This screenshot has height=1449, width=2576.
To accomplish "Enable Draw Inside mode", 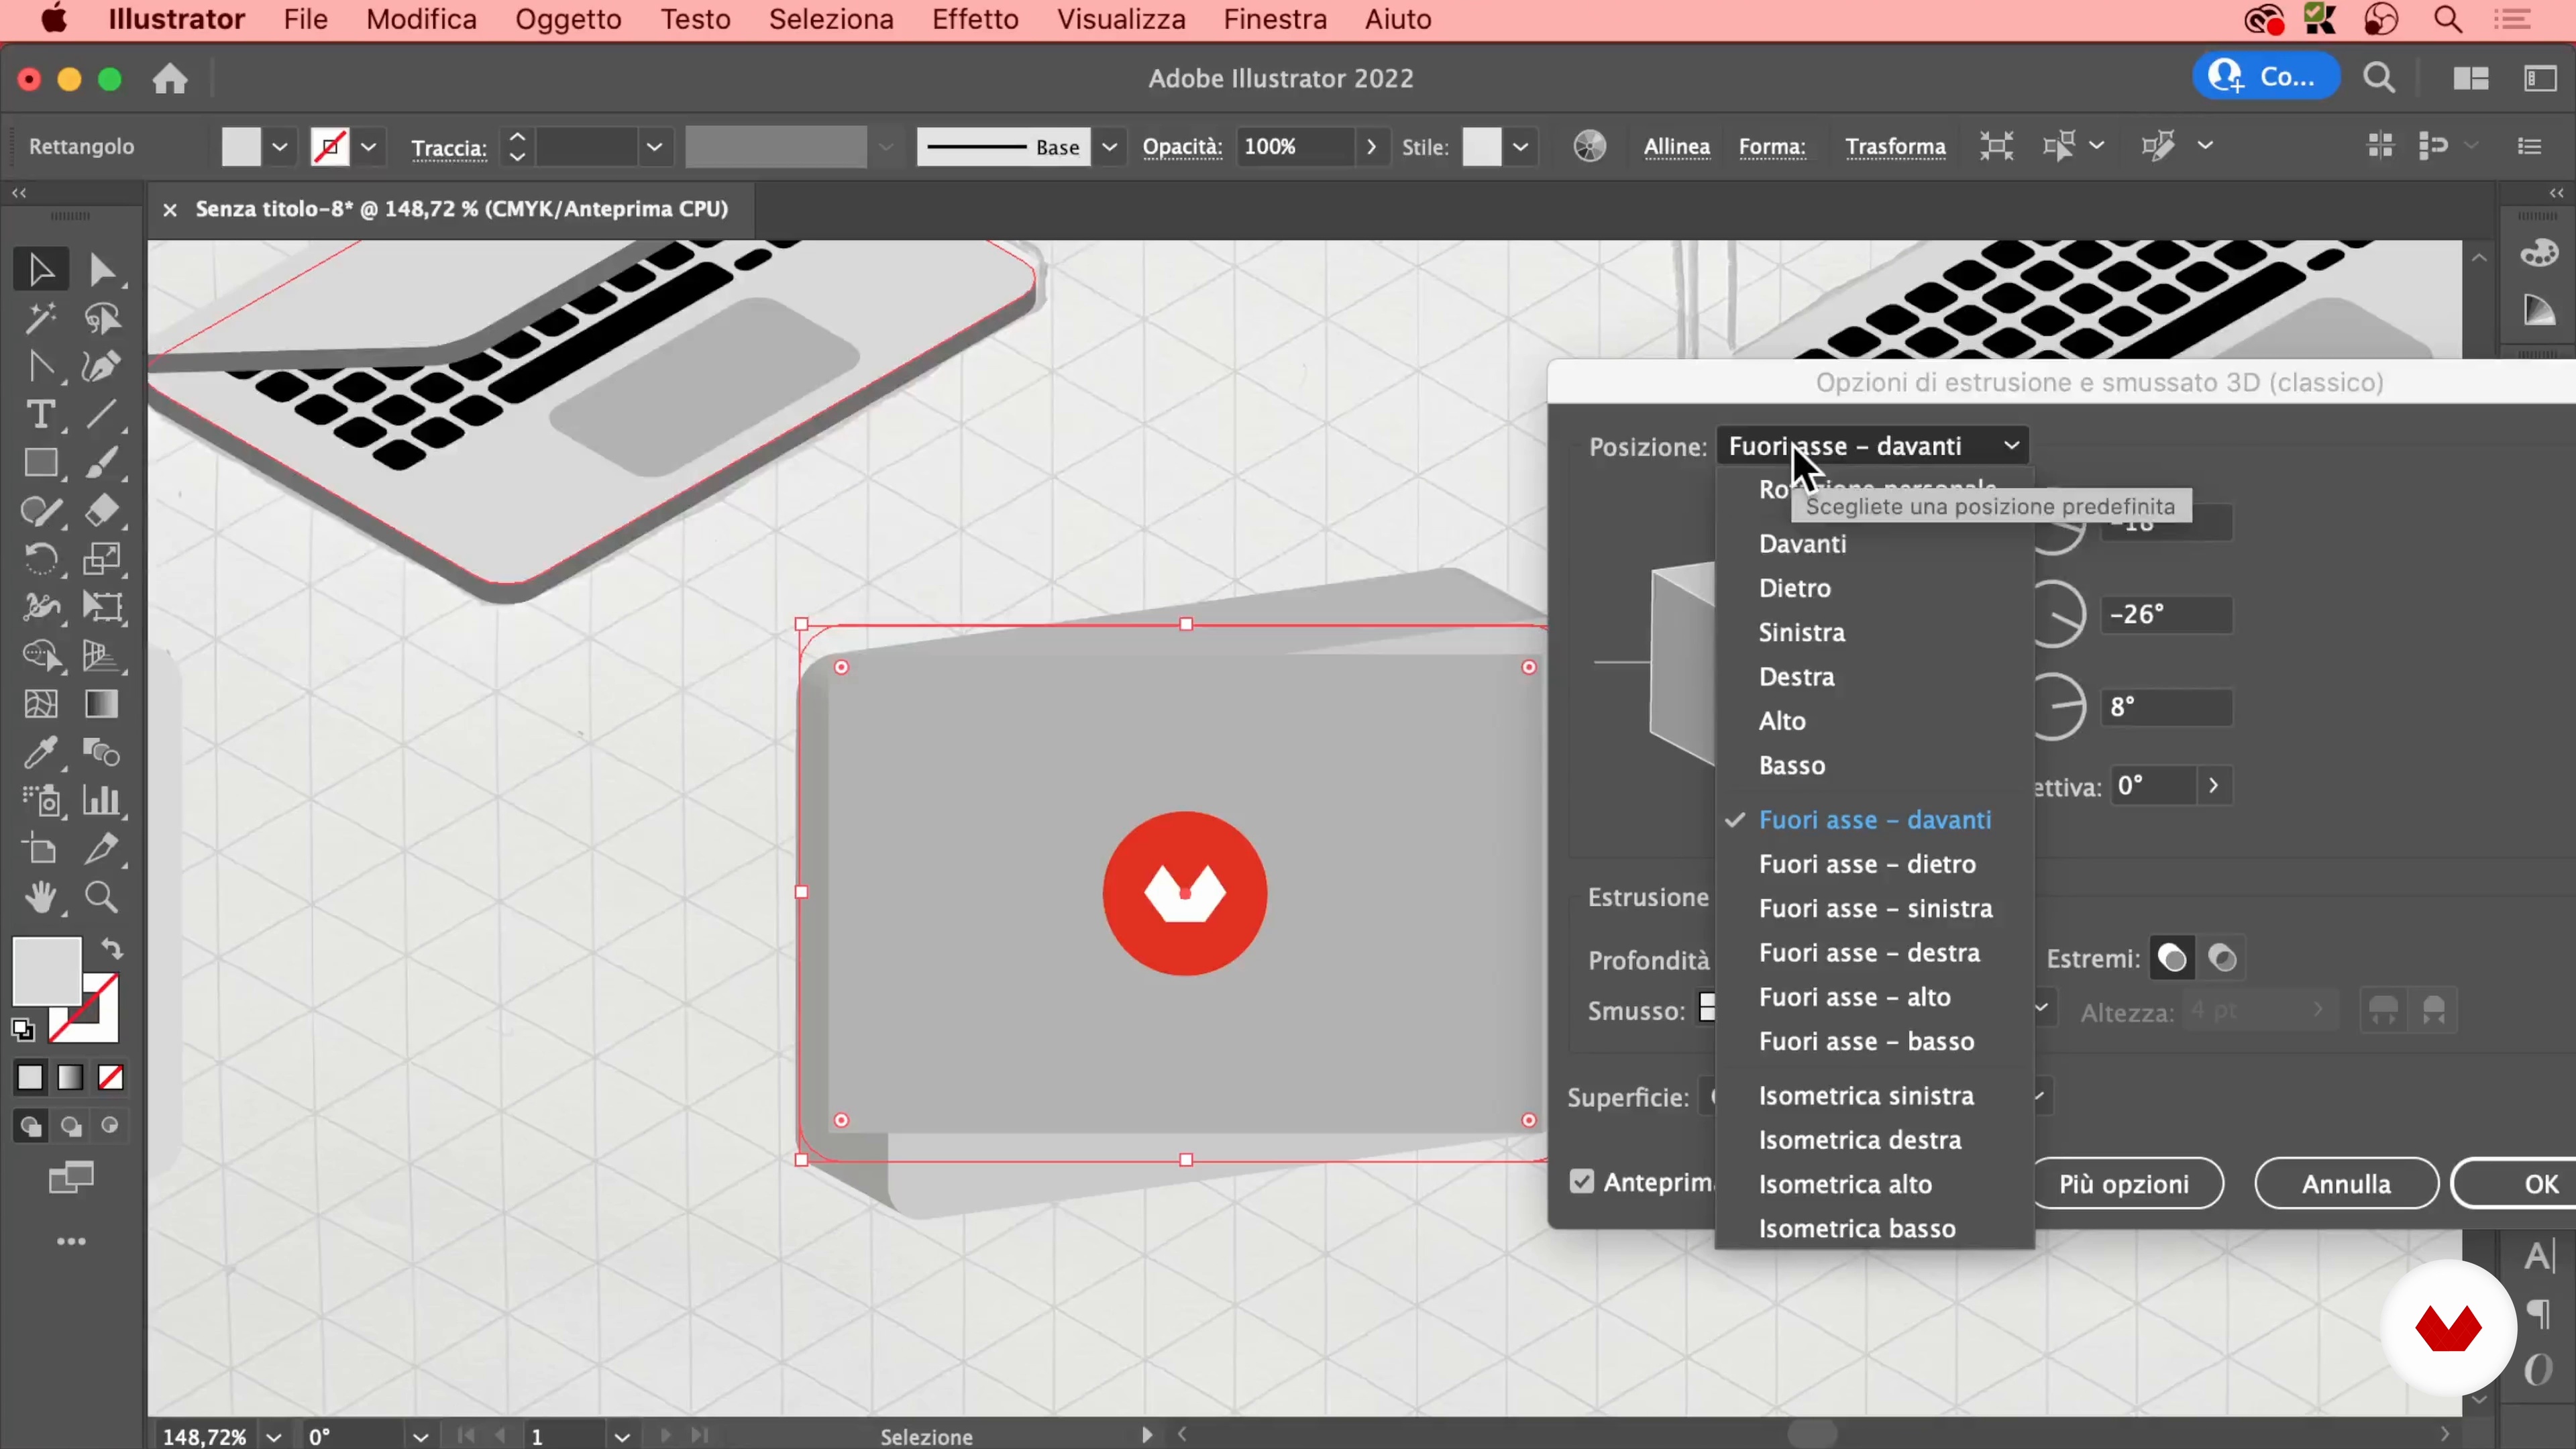I will point(110,1126).
